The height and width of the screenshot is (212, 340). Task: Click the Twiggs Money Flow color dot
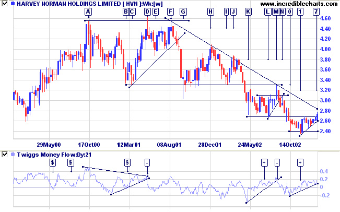coord(13,155)
